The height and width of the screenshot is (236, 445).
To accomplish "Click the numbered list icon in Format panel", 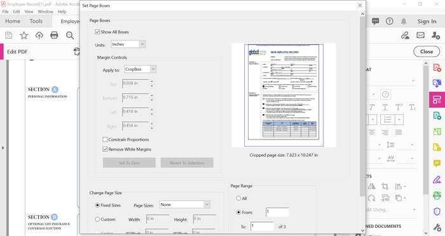I will (387, 119).
